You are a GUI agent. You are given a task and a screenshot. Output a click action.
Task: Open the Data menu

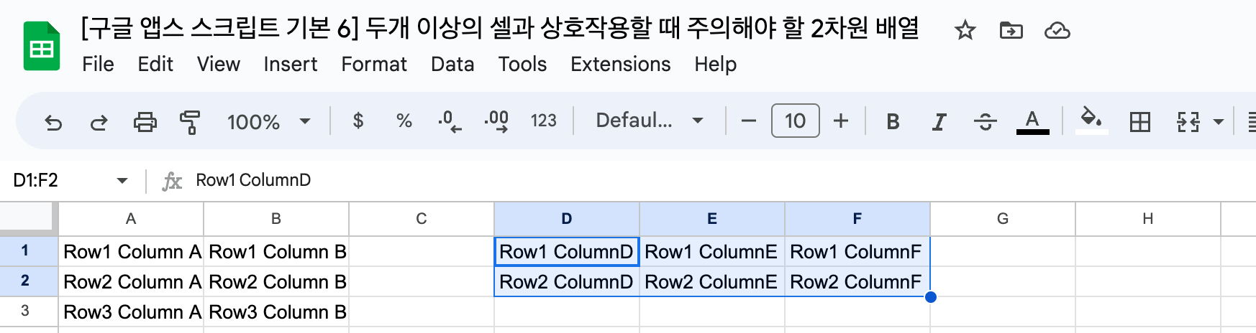pyautogui.click(x=452, y=64)
